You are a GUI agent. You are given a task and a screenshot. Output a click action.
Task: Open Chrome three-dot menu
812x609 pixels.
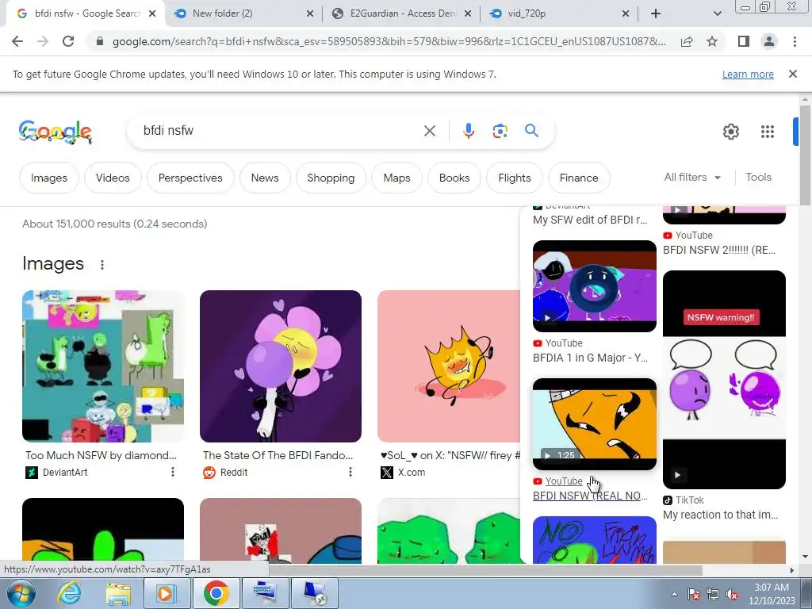[795, 41]
